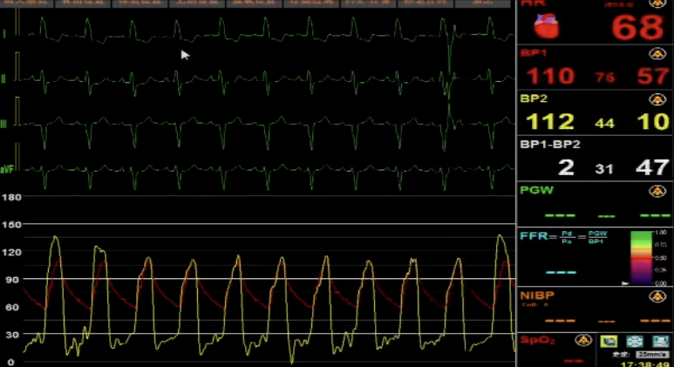Click the SpO2 alarm bell icon
The width and height of the screenshot is (674, 367).
coord(582,340)
